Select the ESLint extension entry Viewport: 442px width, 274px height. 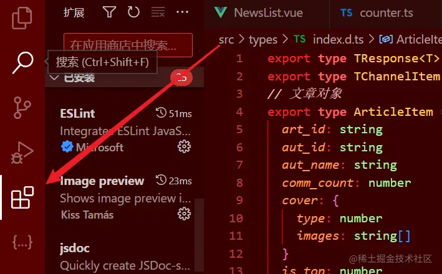[x=124, y=130]
